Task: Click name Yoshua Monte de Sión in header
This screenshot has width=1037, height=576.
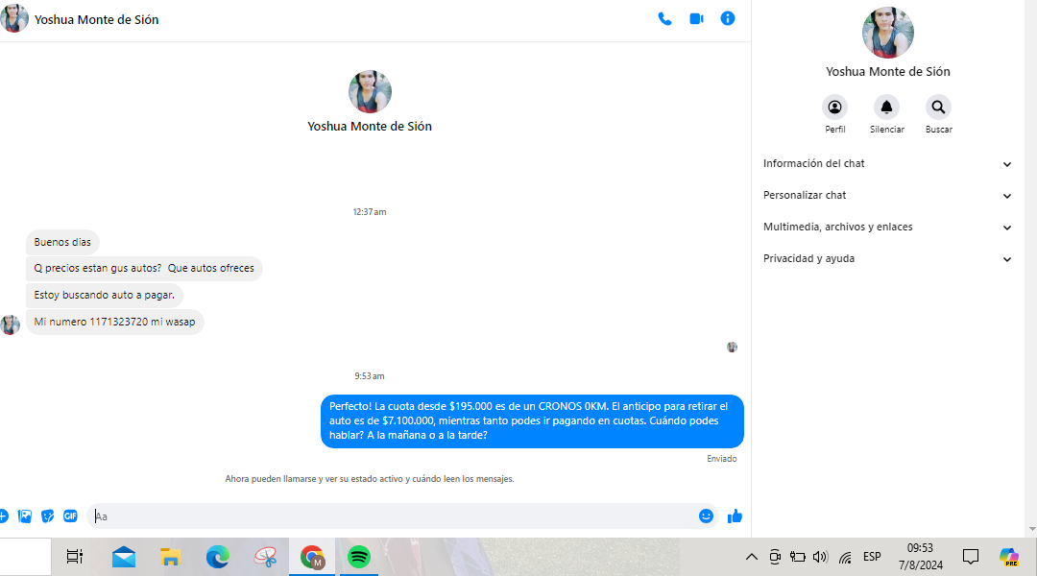Action: point(97,20)
